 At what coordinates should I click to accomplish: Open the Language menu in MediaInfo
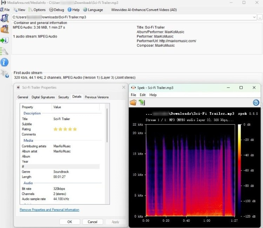click(x=93, y=10)
